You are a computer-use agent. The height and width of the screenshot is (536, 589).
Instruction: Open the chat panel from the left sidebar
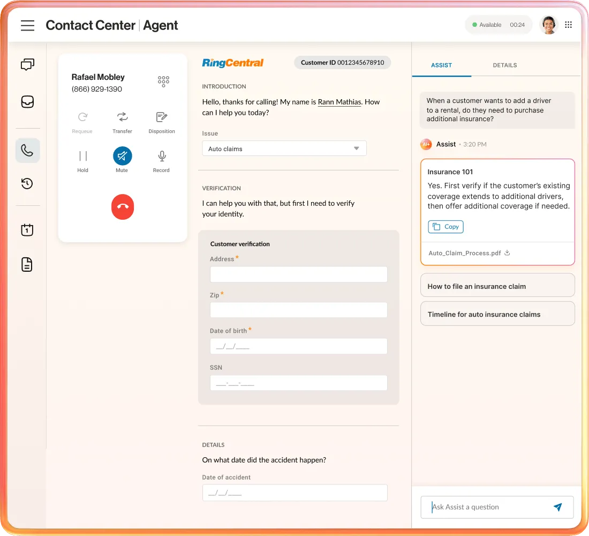(x=27, y=64)
